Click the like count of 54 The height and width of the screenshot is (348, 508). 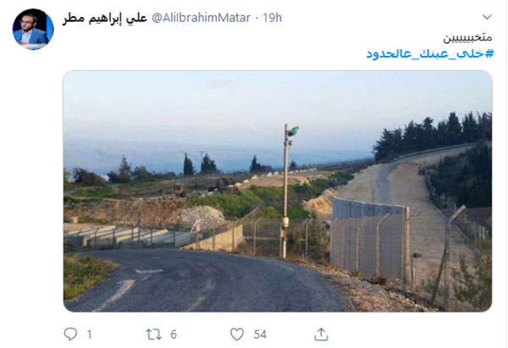click(x=260, y=334)
